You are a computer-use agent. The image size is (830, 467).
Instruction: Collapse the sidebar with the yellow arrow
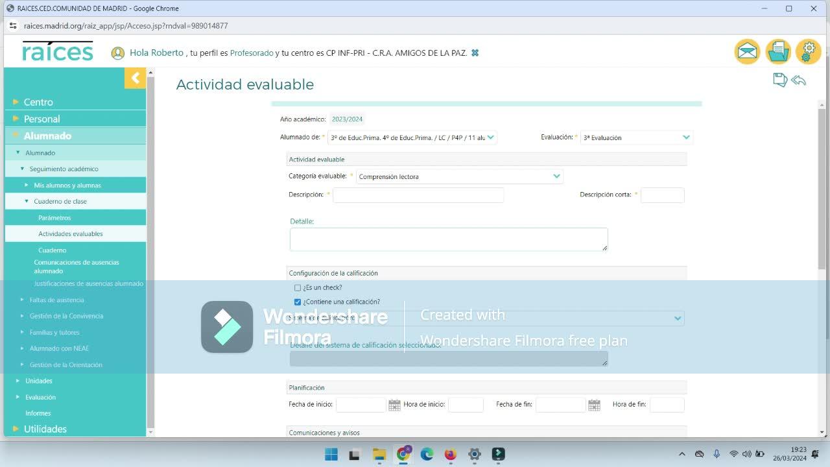click(135, 78)
